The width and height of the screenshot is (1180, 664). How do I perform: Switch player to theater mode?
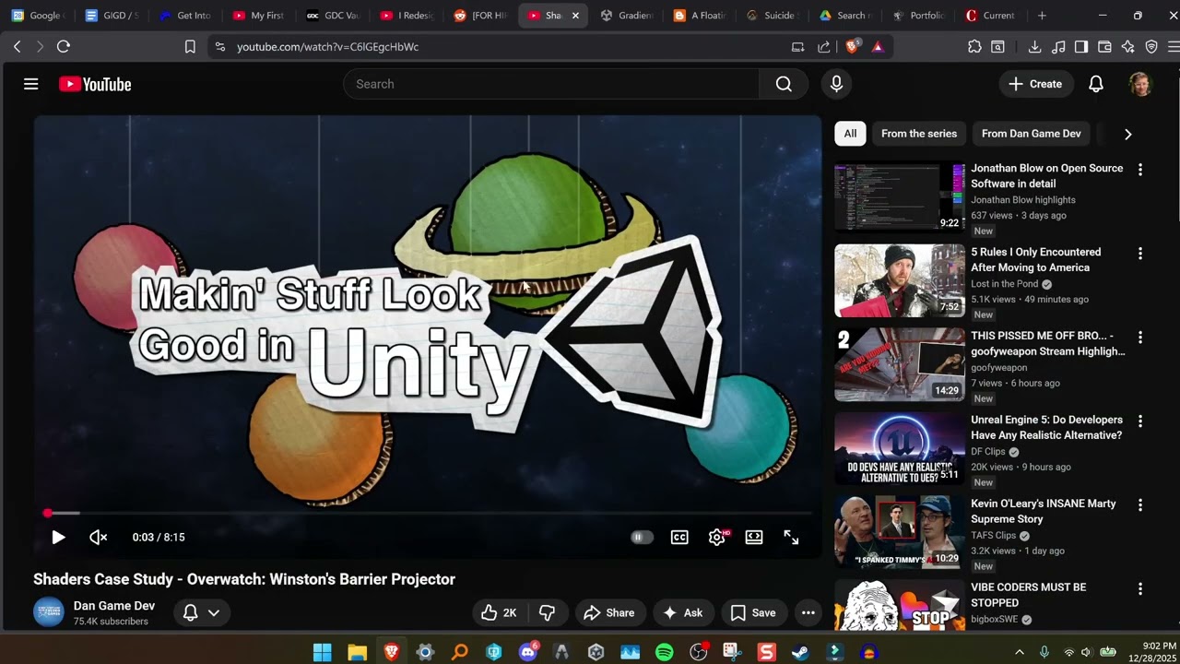click(x=754, y=537)
